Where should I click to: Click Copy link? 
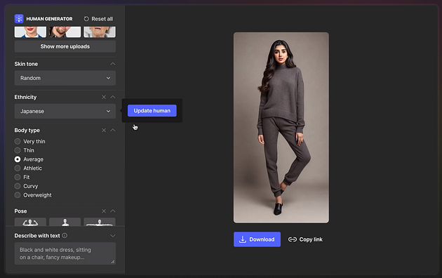click(x=305, y=239)
